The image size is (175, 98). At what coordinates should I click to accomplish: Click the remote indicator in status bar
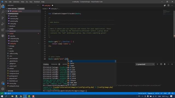point(2,93)
